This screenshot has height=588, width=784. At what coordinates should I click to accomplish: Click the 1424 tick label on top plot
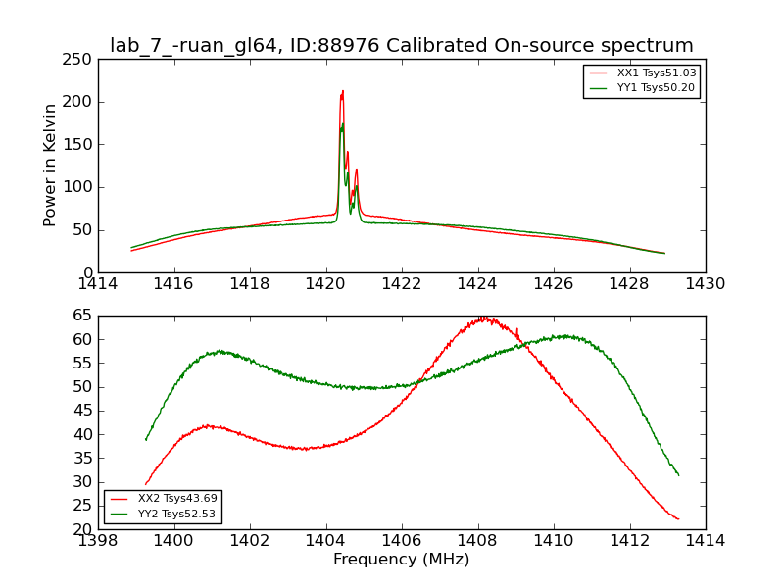[477, 284]
